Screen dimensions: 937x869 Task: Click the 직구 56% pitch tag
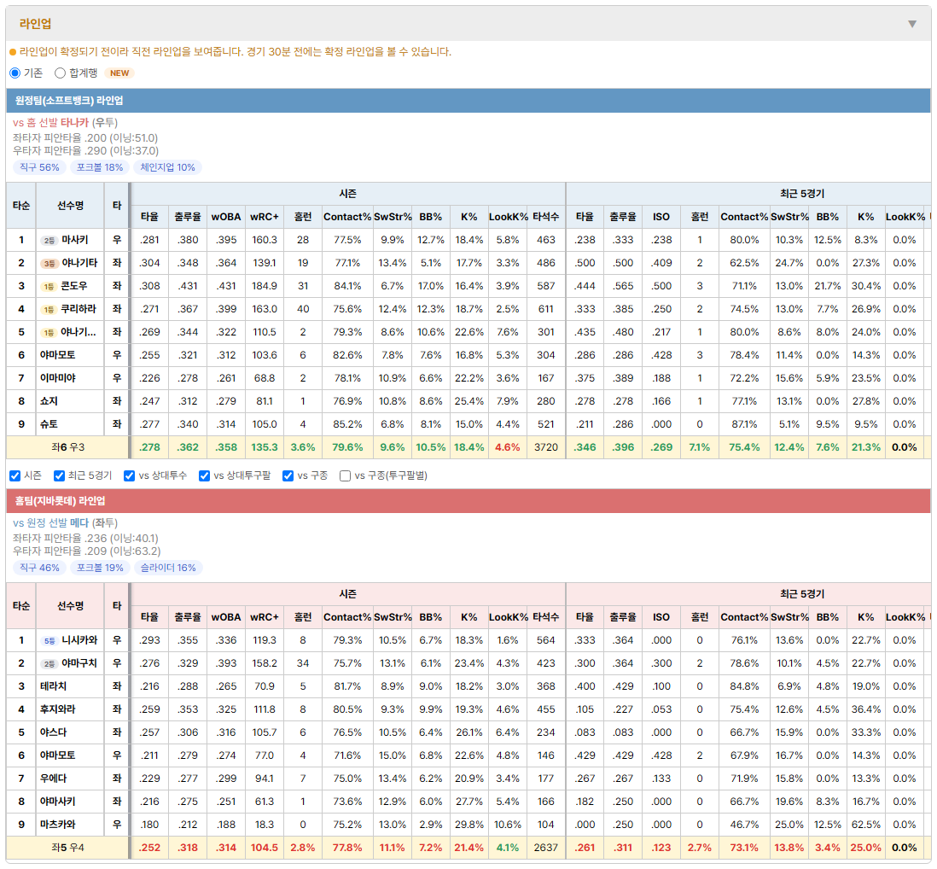39,167
